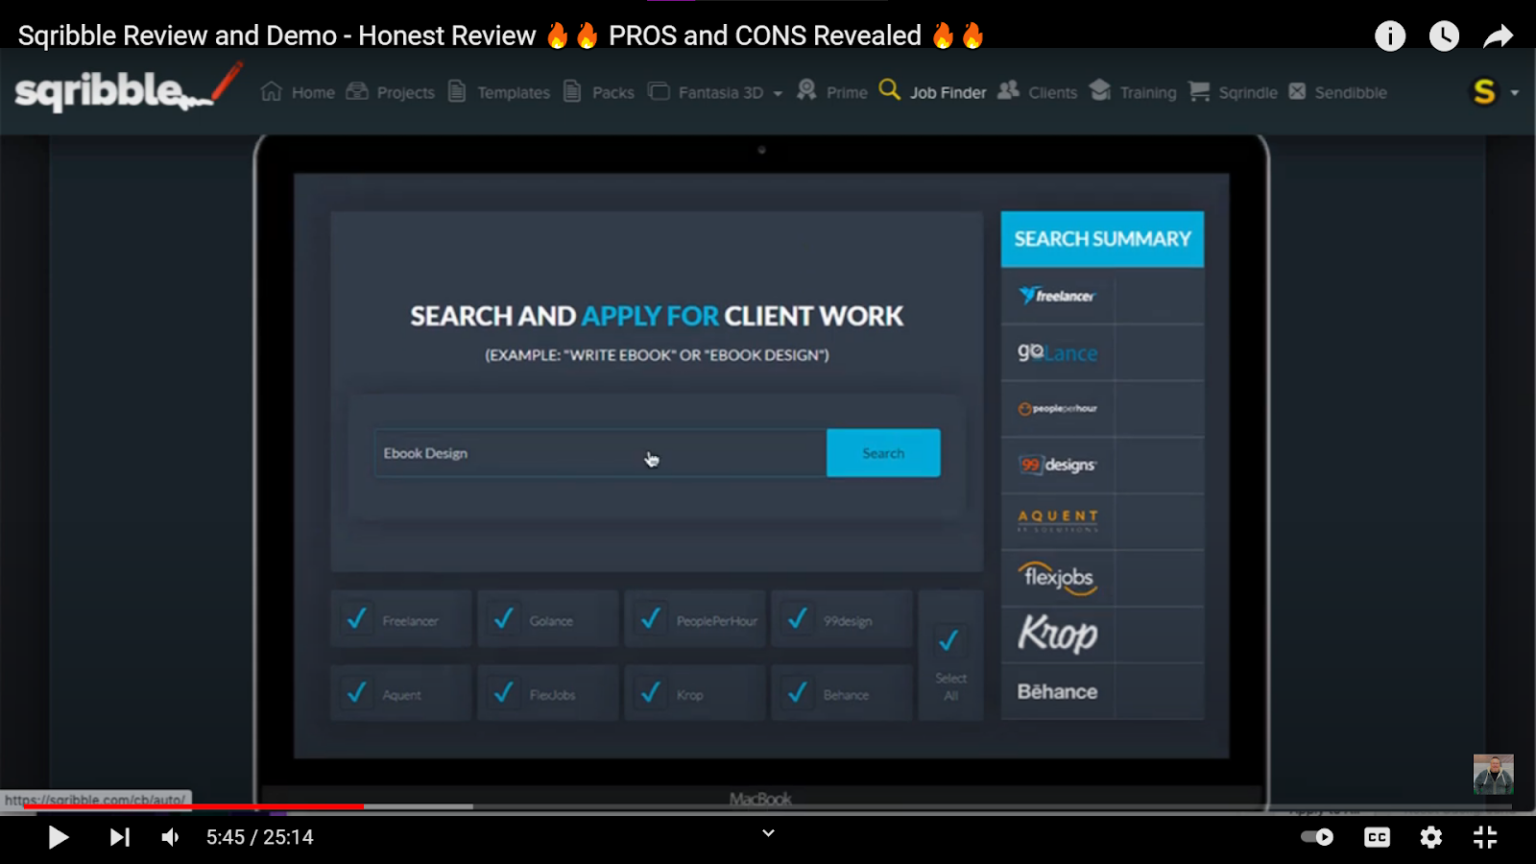1536x864 pixels.
Task: Play the YouTube video
Action: pos(59,837)
